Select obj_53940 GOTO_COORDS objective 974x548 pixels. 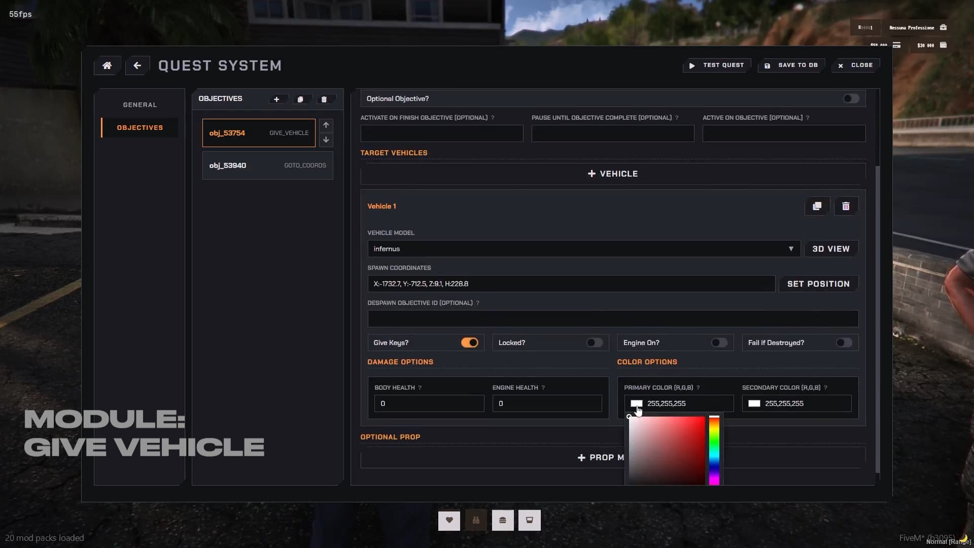pyautogui.click(x=267, y=165)
